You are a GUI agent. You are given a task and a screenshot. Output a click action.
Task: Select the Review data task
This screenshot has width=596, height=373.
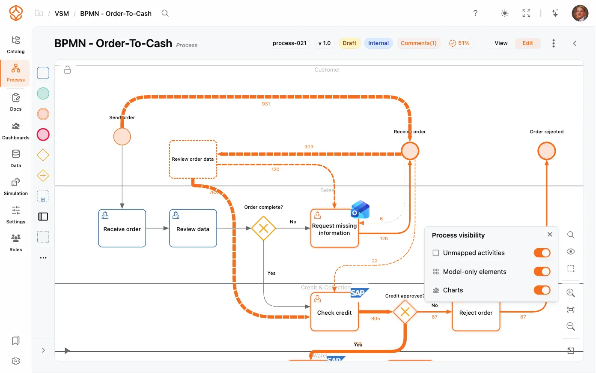tap(193, 228)
